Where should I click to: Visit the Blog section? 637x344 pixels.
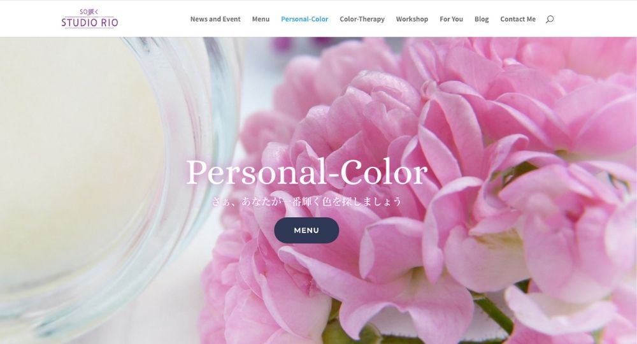[x=482, y=19]
